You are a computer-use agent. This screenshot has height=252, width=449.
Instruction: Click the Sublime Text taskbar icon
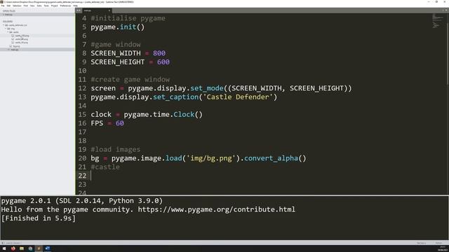39,248
